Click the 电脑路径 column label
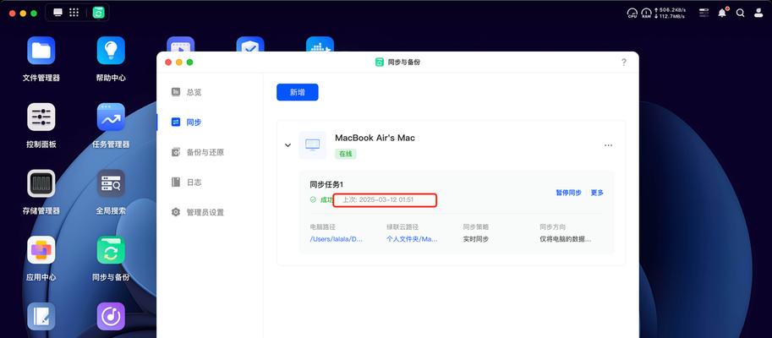772x338 pixels. [322, 227]
